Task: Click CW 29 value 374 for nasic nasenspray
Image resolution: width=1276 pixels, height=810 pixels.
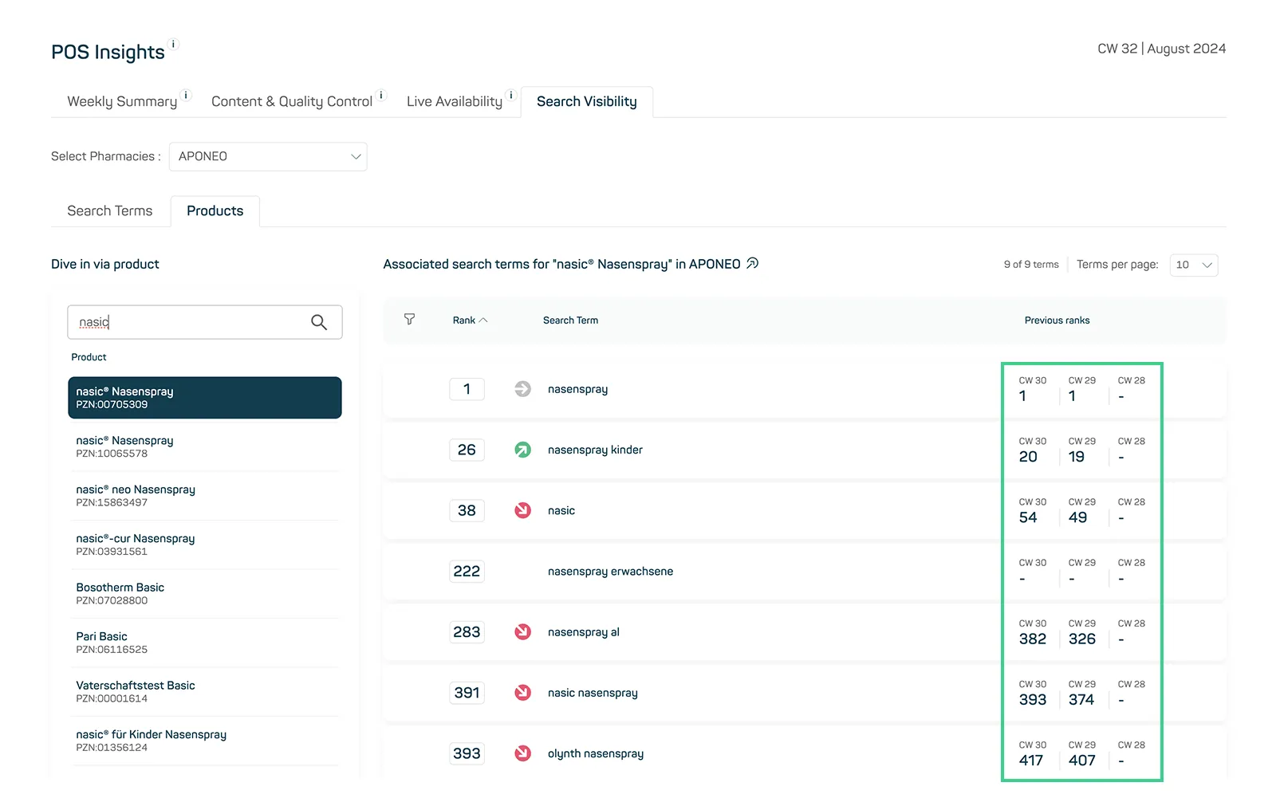Action: tap(1081, 699)
